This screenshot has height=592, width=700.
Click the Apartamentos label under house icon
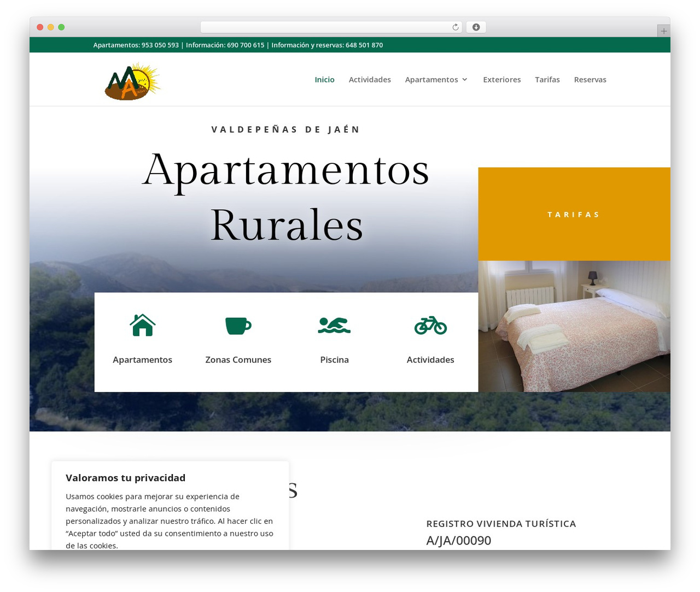(x=142, y=360)
